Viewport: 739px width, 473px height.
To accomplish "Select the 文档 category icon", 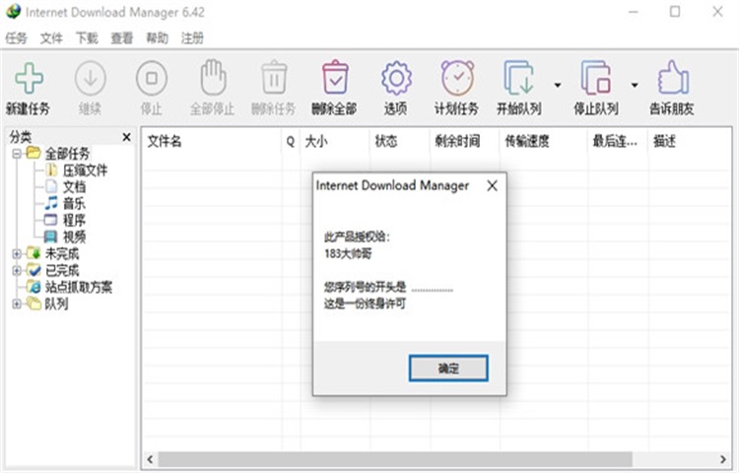I will point(51,186).
